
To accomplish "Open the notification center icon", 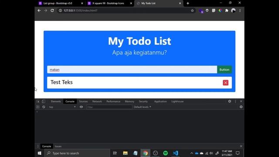I will click(x=238, y=153).
